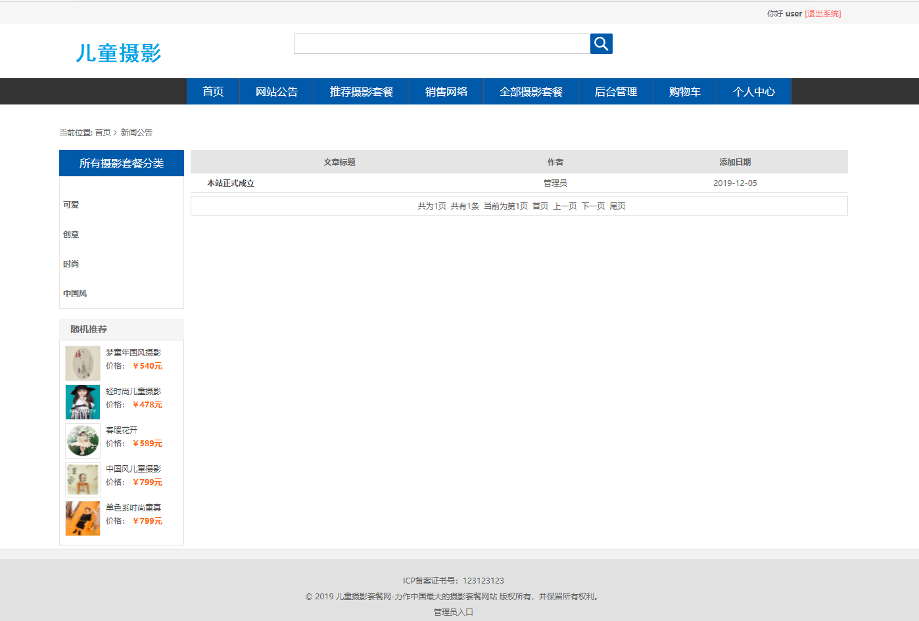Open the 购物车 shopping cart
Viewport: 919px width, 621px height.
[684, 91]
